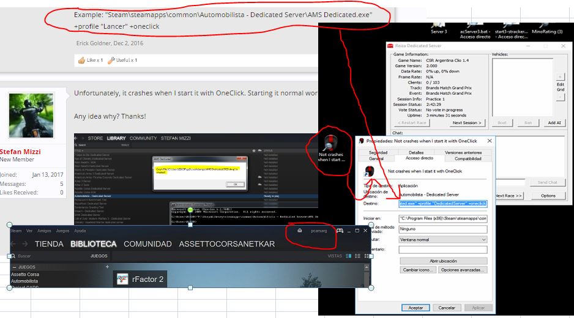Switch to the Detalles tab
This screenshot has width=574, height=318.
416,152
